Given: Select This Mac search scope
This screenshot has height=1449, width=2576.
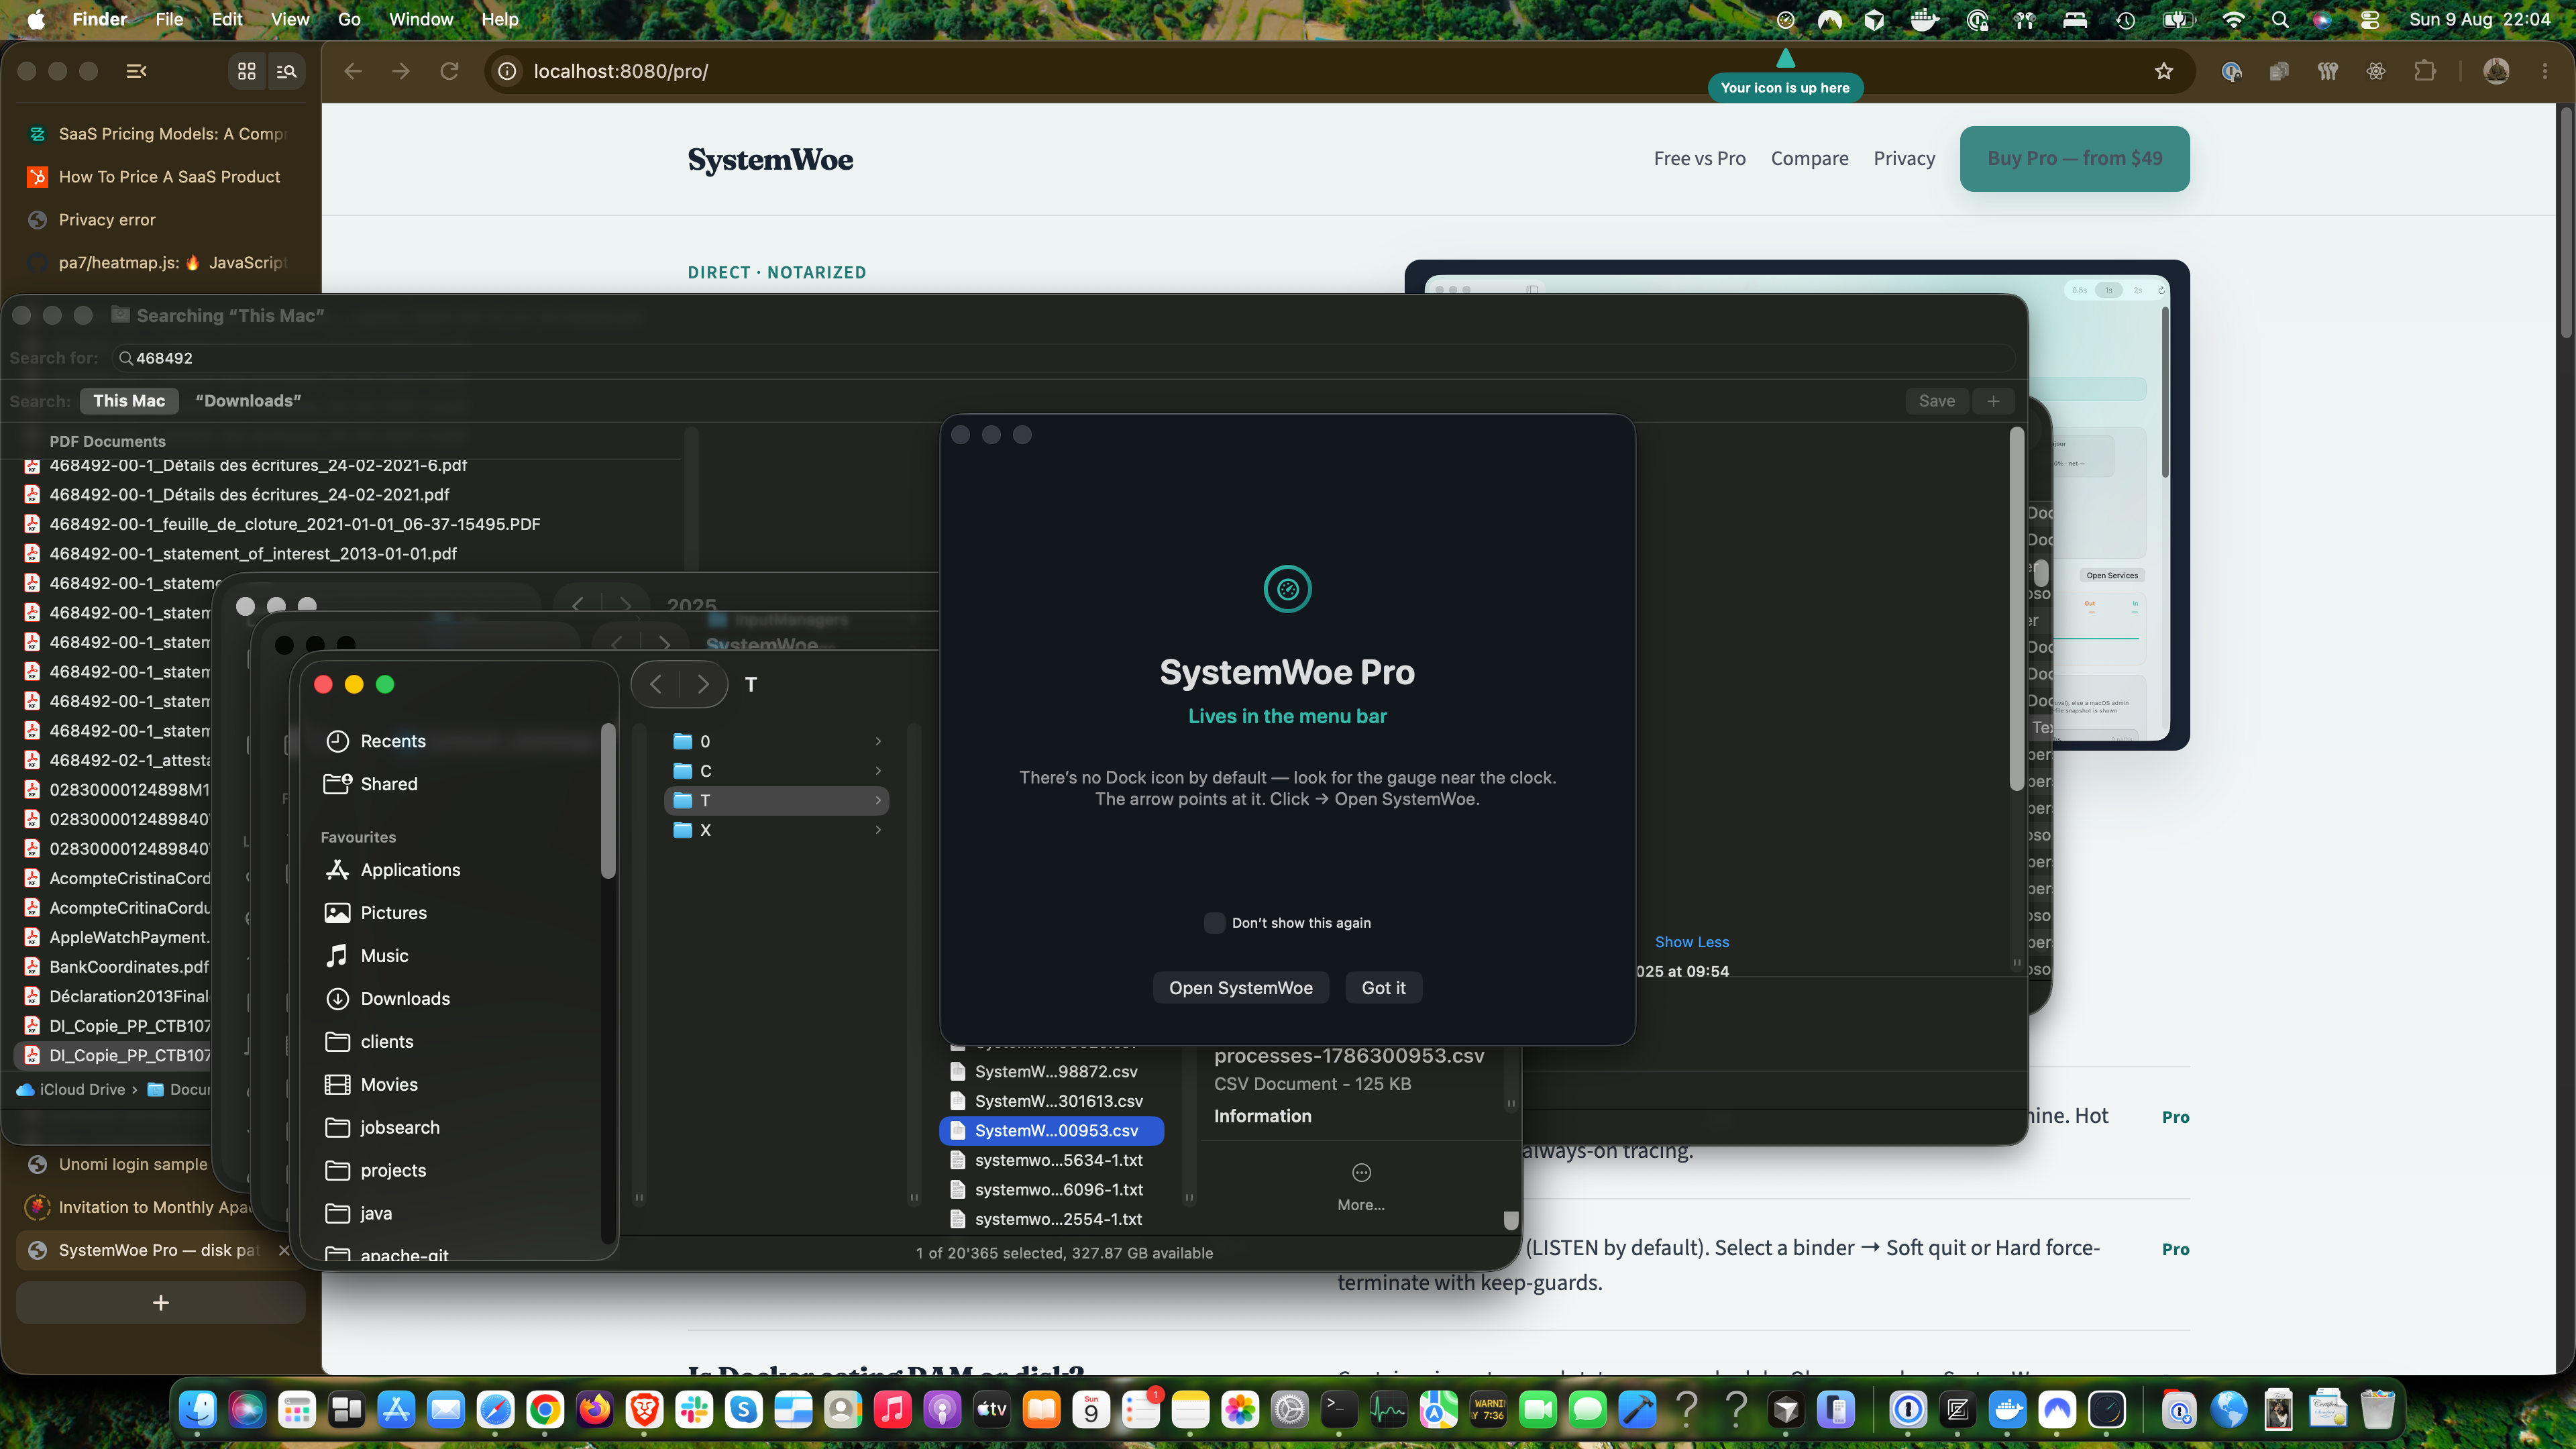Looking at the screenshot, I should [x=129, y=400].
